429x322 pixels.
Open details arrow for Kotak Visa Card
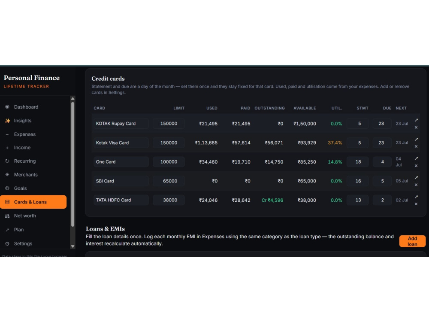click(416, 140)
